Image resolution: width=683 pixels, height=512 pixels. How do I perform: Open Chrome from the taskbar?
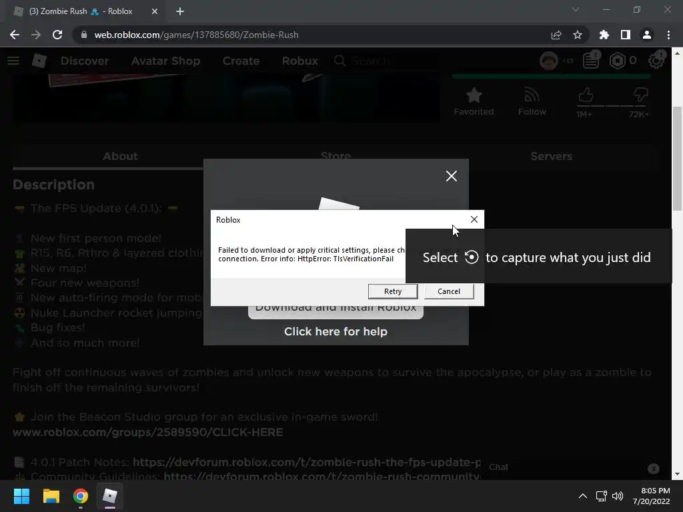(x=81, y=496)
